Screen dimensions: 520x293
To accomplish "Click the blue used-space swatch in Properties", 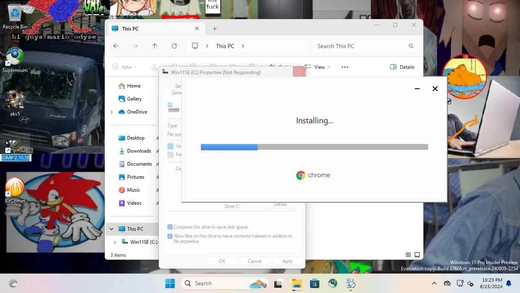I will point(171,146).
